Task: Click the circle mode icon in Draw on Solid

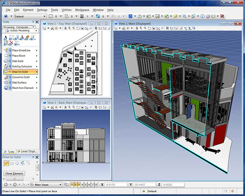Action: [x=18, y=163]
